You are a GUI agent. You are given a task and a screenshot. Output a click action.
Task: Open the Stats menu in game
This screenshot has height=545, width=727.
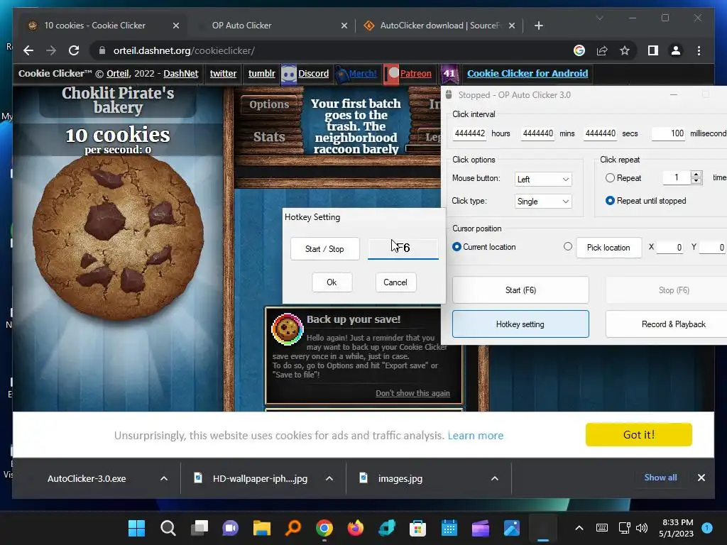[269, 137]
